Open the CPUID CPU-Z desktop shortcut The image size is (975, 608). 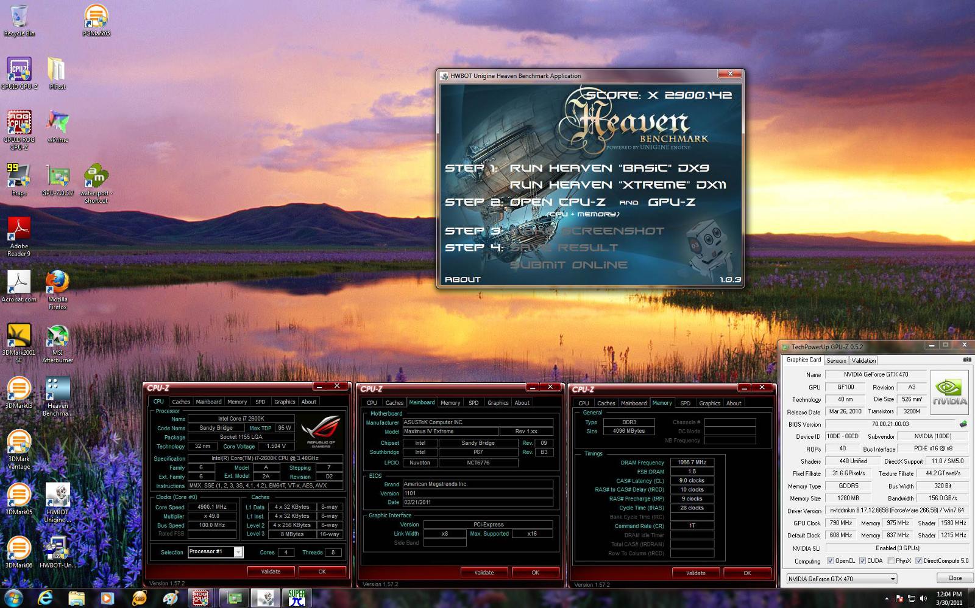19,74
